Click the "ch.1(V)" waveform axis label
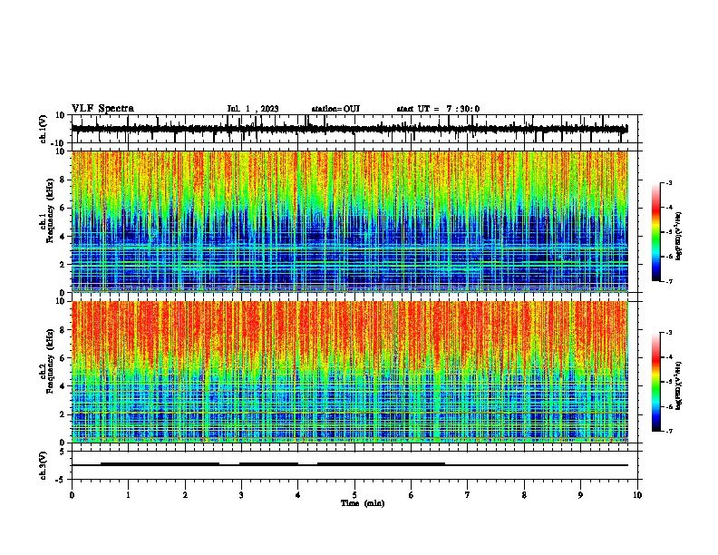 tap(44, 129)
